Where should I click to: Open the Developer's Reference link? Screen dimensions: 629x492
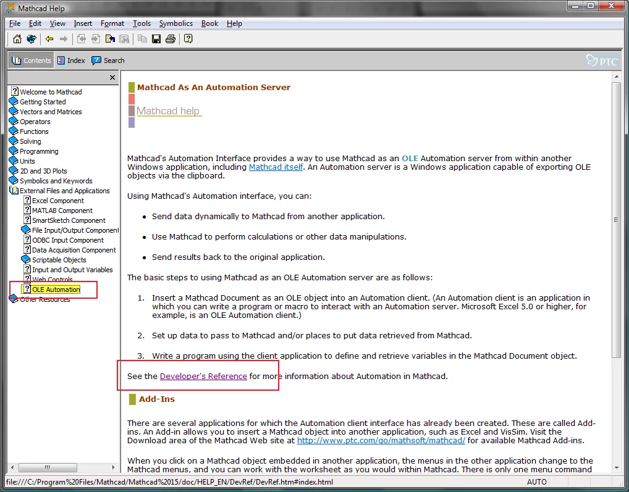203,376
